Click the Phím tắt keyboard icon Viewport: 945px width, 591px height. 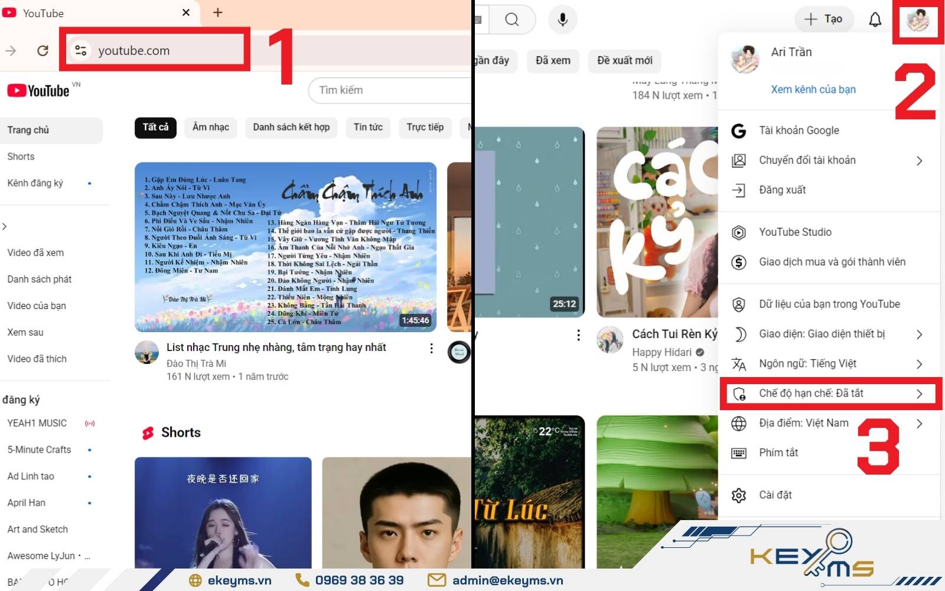coord(738,453)
